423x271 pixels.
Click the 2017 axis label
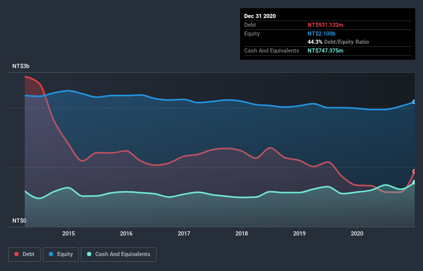pos(184,233)
